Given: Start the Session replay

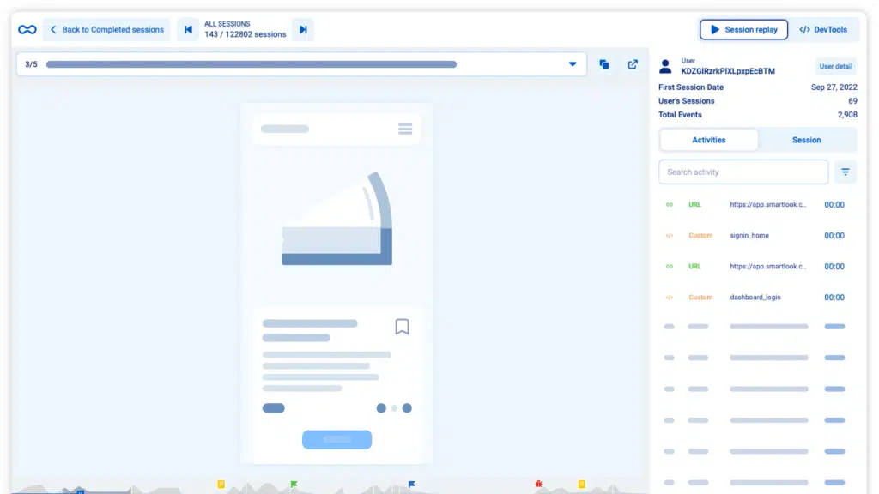Looking at the screenshot, I should click(x=744, y=30).
